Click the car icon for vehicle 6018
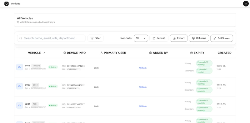 point(20,67)
